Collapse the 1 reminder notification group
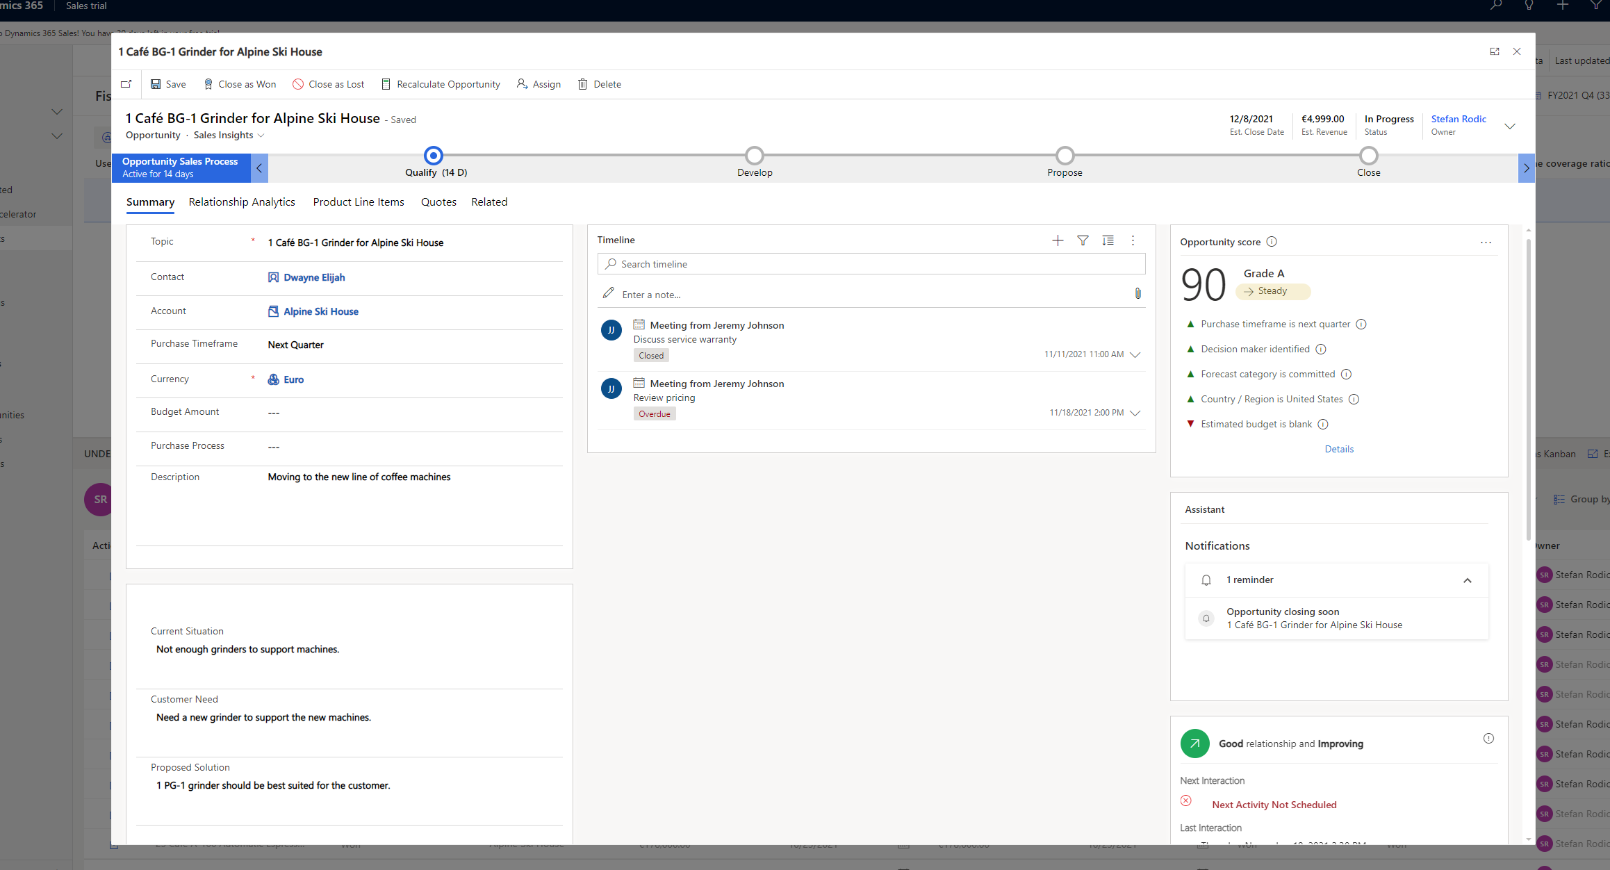Viewport: 1610px width, 870px height. 1468,580
